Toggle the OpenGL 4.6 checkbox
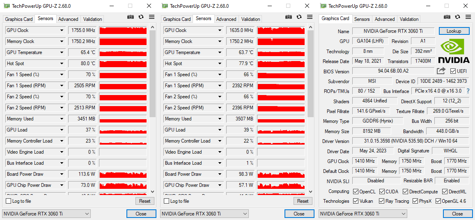This screenshot has height=220, width=475. point(438,201)
